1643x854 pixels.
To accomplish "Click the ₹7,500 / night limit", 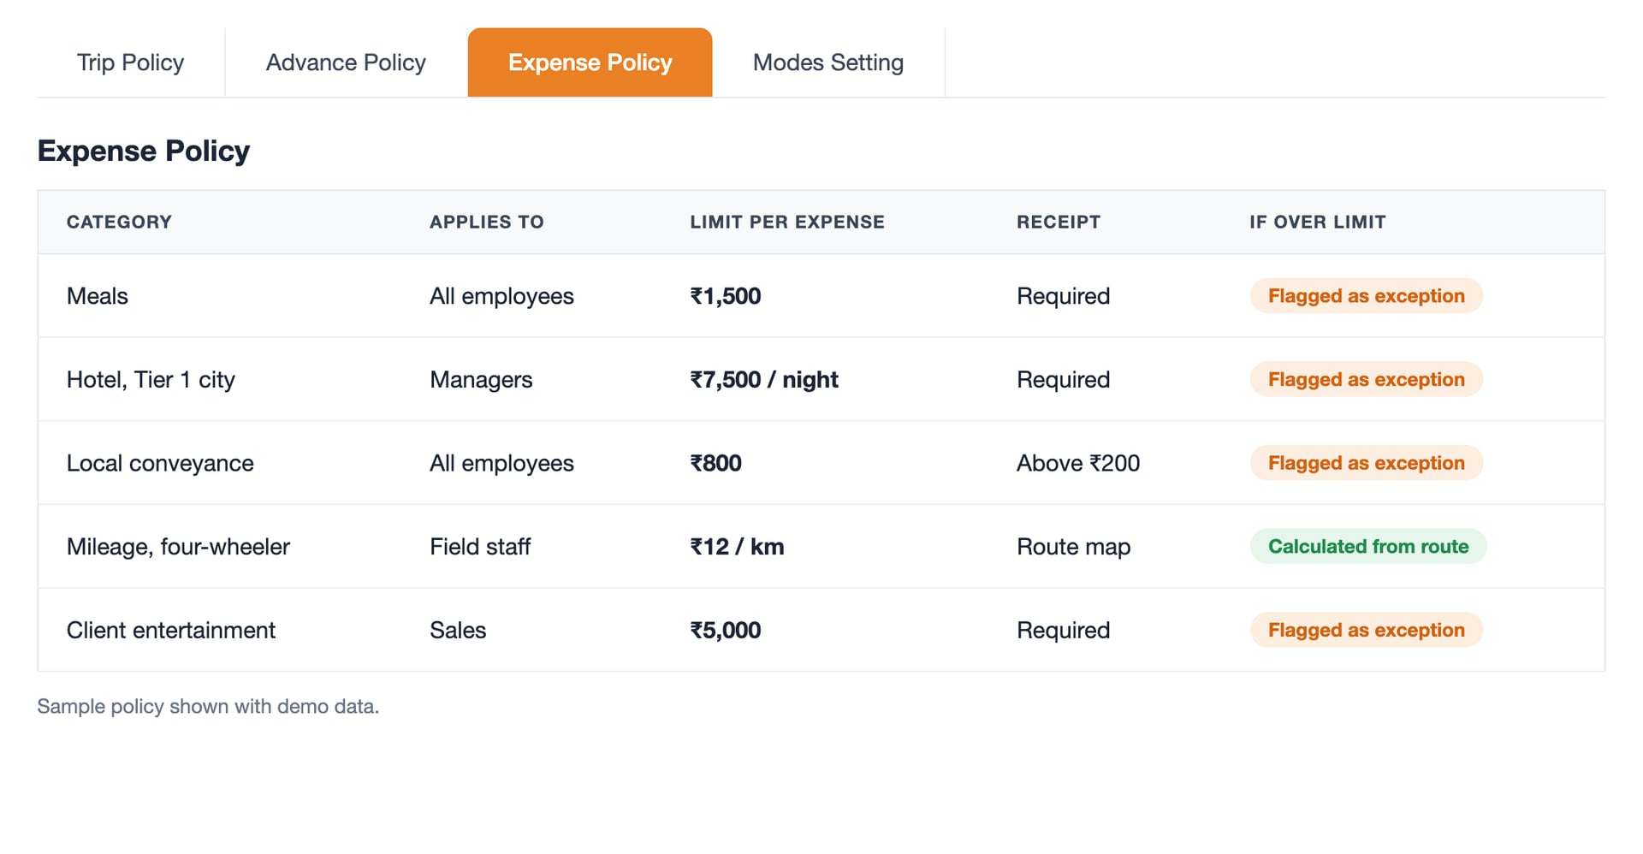I will coord(764,380).
